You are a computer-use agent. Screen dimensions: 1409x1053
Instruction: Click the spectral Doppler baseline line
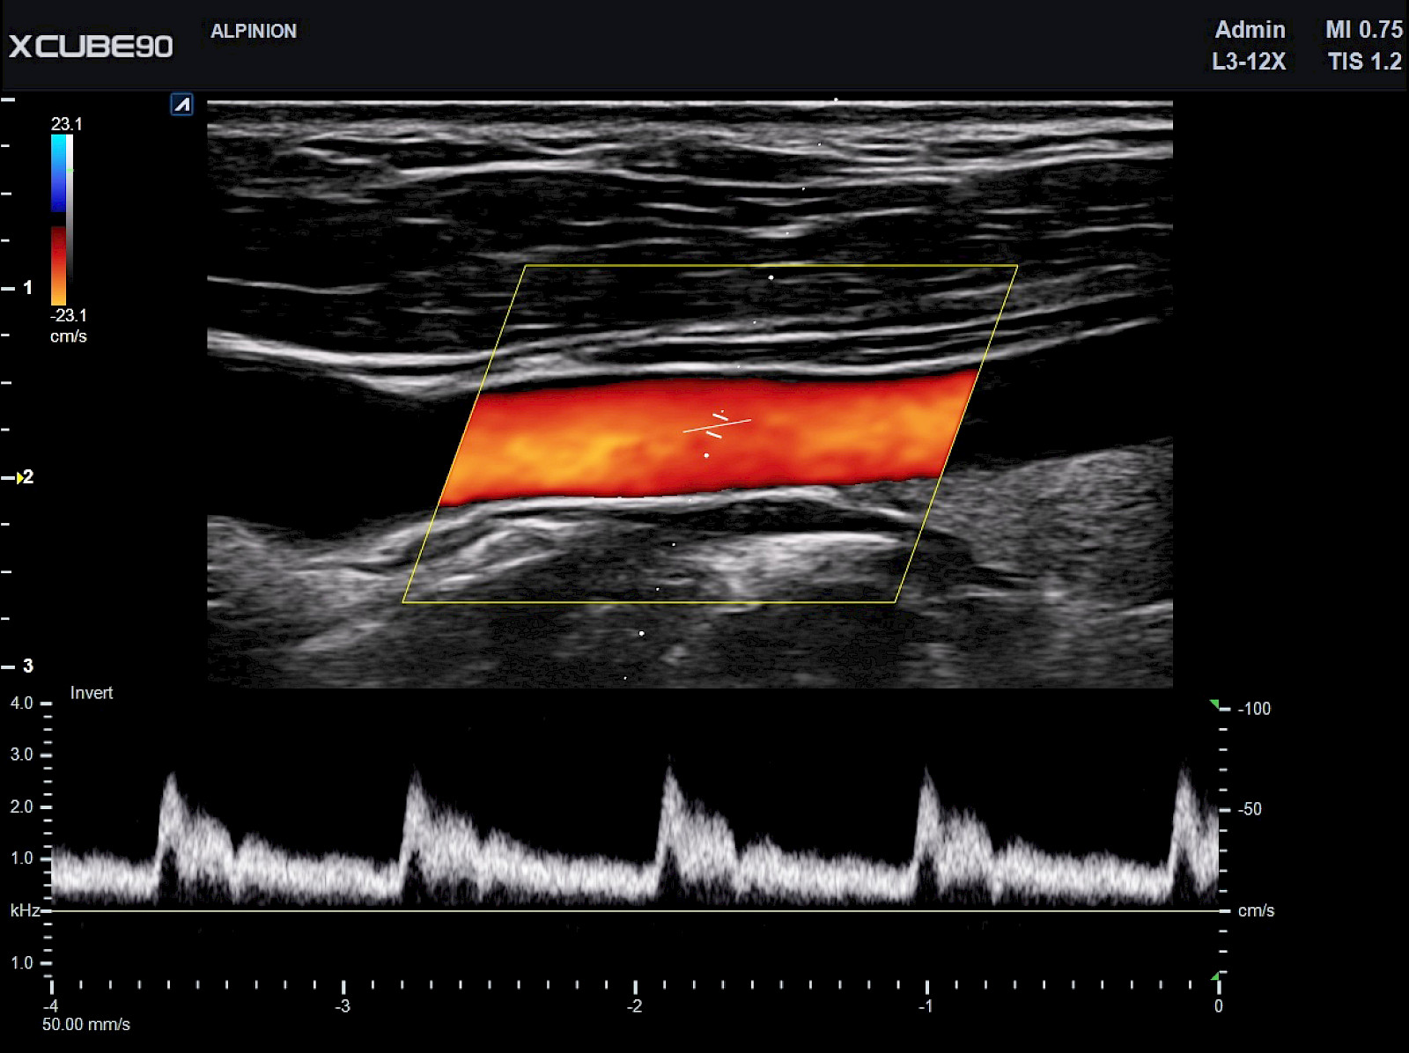coord(634,911)
